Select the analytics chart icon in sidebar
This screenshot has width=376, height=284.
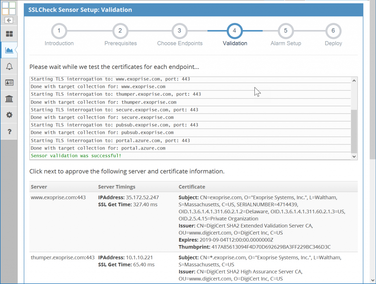(x=9, y=50)
